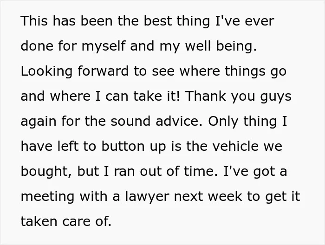Image resolution: width=325 pixels, height=245 pixels.
Task: Click the word "advice." in fifth line
Action: (x=179, y=122)
